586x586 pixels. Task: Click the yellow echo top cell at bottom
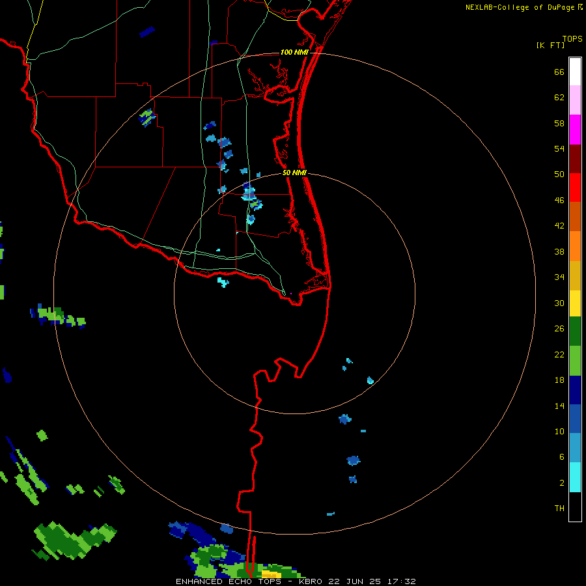[x=272, y=574]
